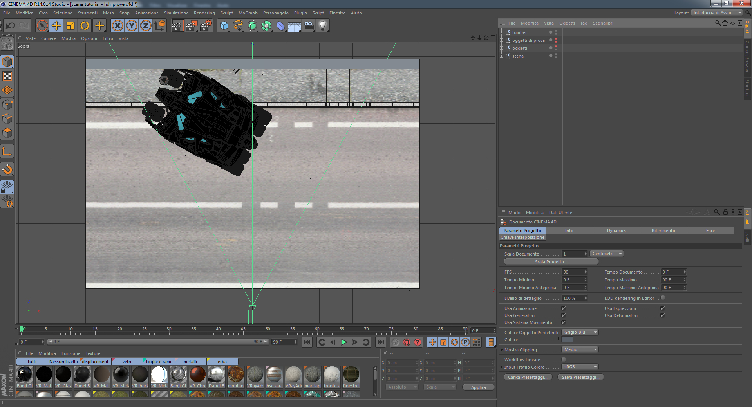
Task: Toggle Z axis lock
Action: (x=146, y=26)
